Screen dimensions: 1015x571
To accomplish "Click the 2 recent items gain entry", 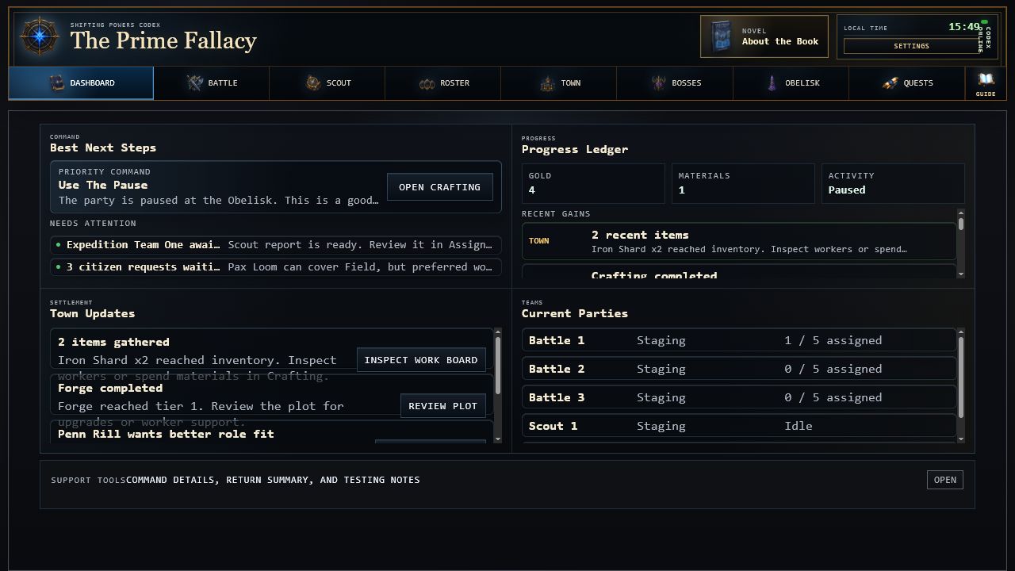I will (x=740, y=241).
